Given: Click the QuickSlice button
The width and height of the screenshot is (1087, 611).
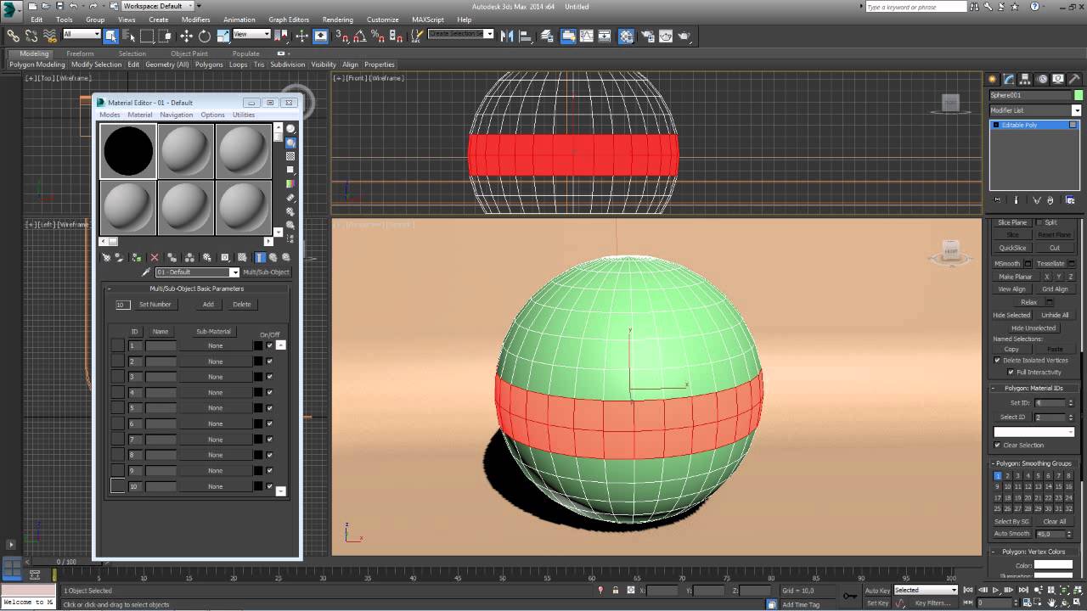Looking at the screenshot, I should pos(1012,248).
